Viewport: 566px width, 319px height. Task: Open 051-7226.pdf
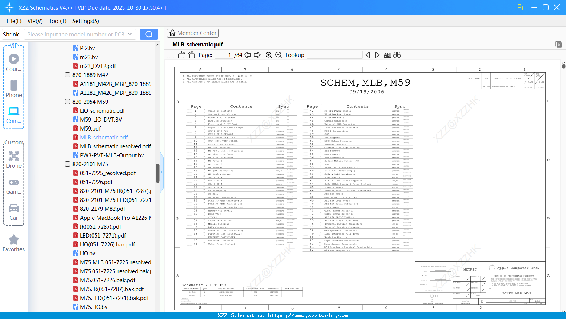coord(93,182)
